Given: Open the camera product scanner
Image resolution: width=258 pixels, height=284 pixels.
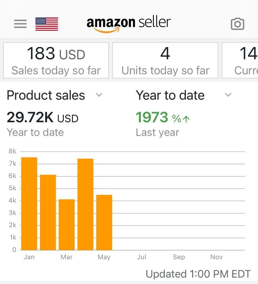Looking at the screenshot, I should click(x=238, y=24).
